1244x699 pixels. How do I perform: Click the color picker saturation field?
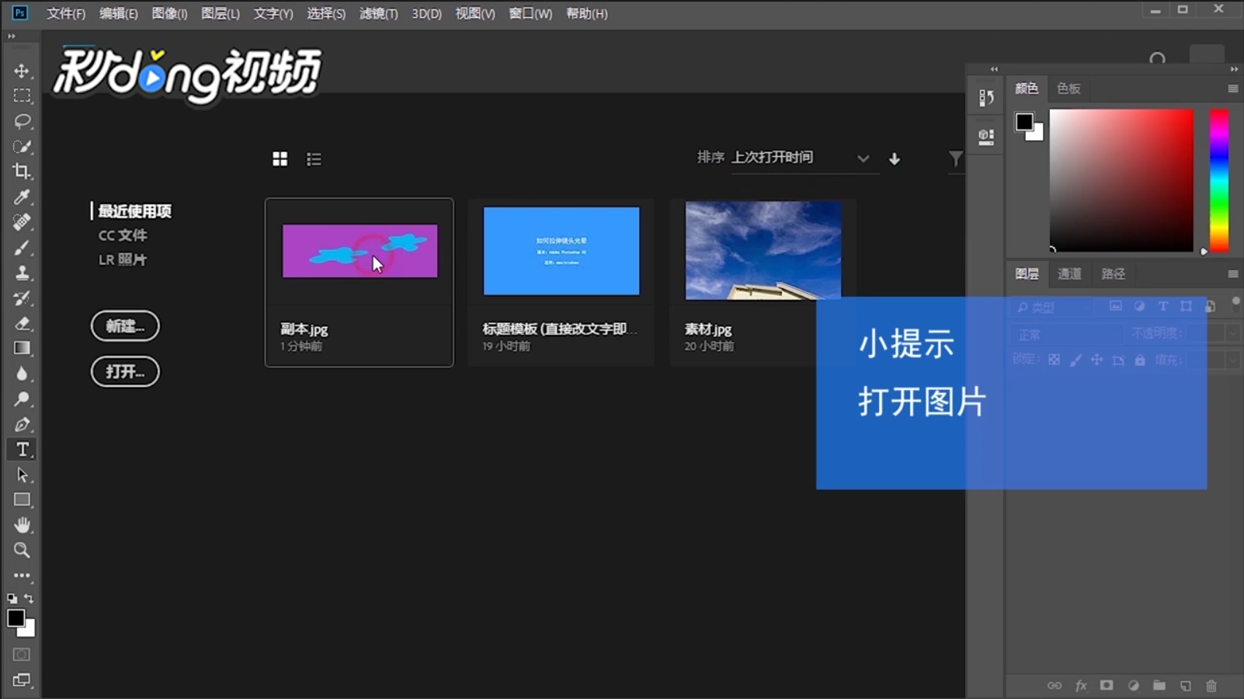(1121, 180)
